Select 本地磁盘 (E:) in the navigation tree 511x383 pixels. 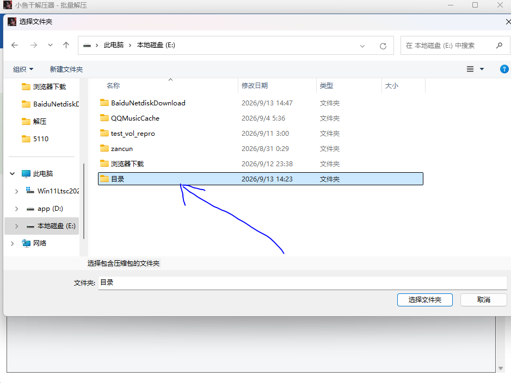click(x=51, y=226)
